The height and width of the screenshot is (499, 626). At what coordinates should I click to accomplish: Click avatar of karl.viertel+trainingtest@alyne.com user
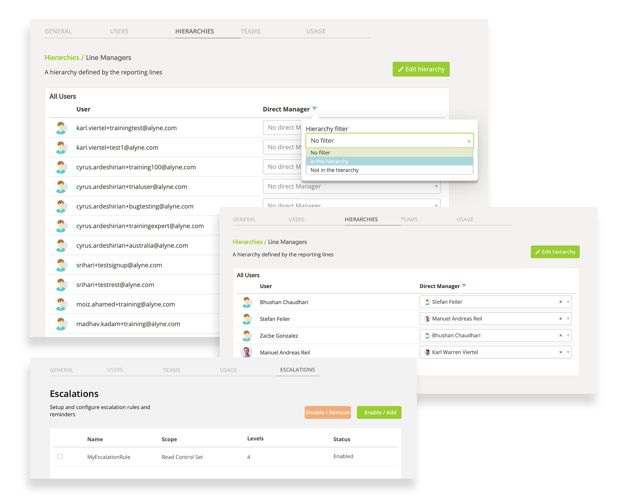tap(61, 128)
